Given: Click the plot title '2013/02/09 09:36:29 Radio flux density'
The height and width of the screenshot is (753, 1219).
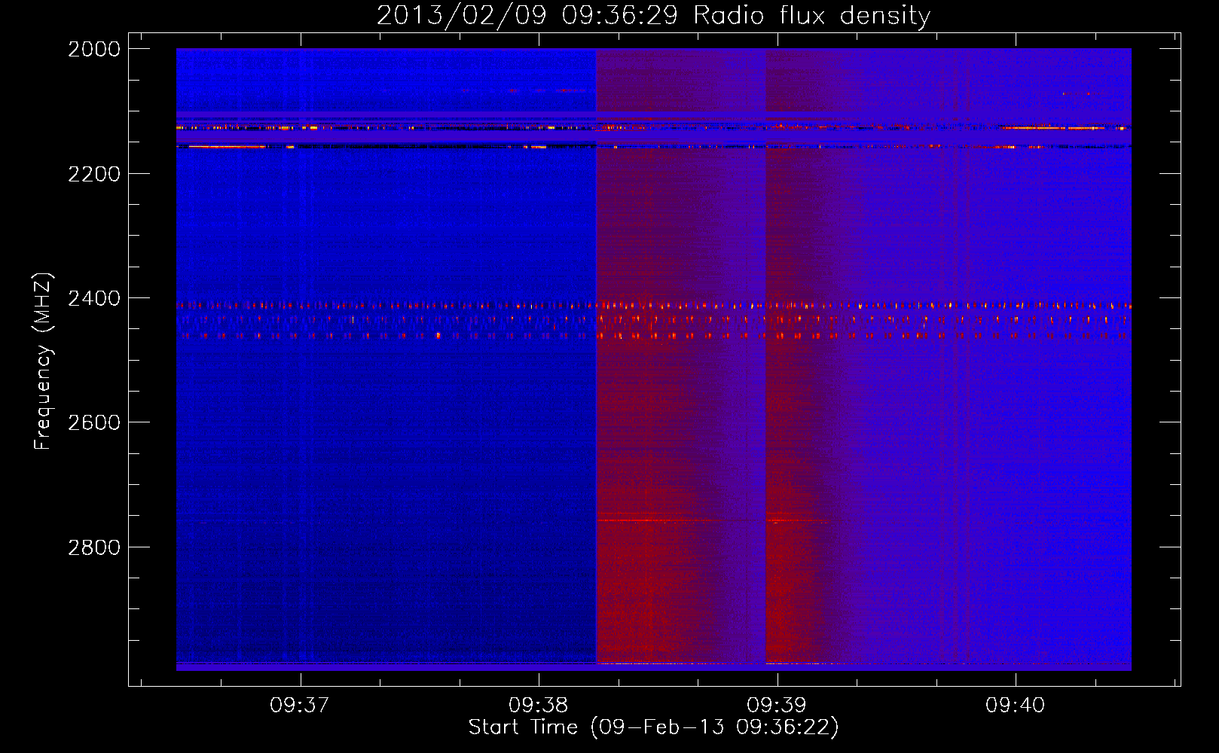Looking at the screenshot, I should click(x=653, y=16).
